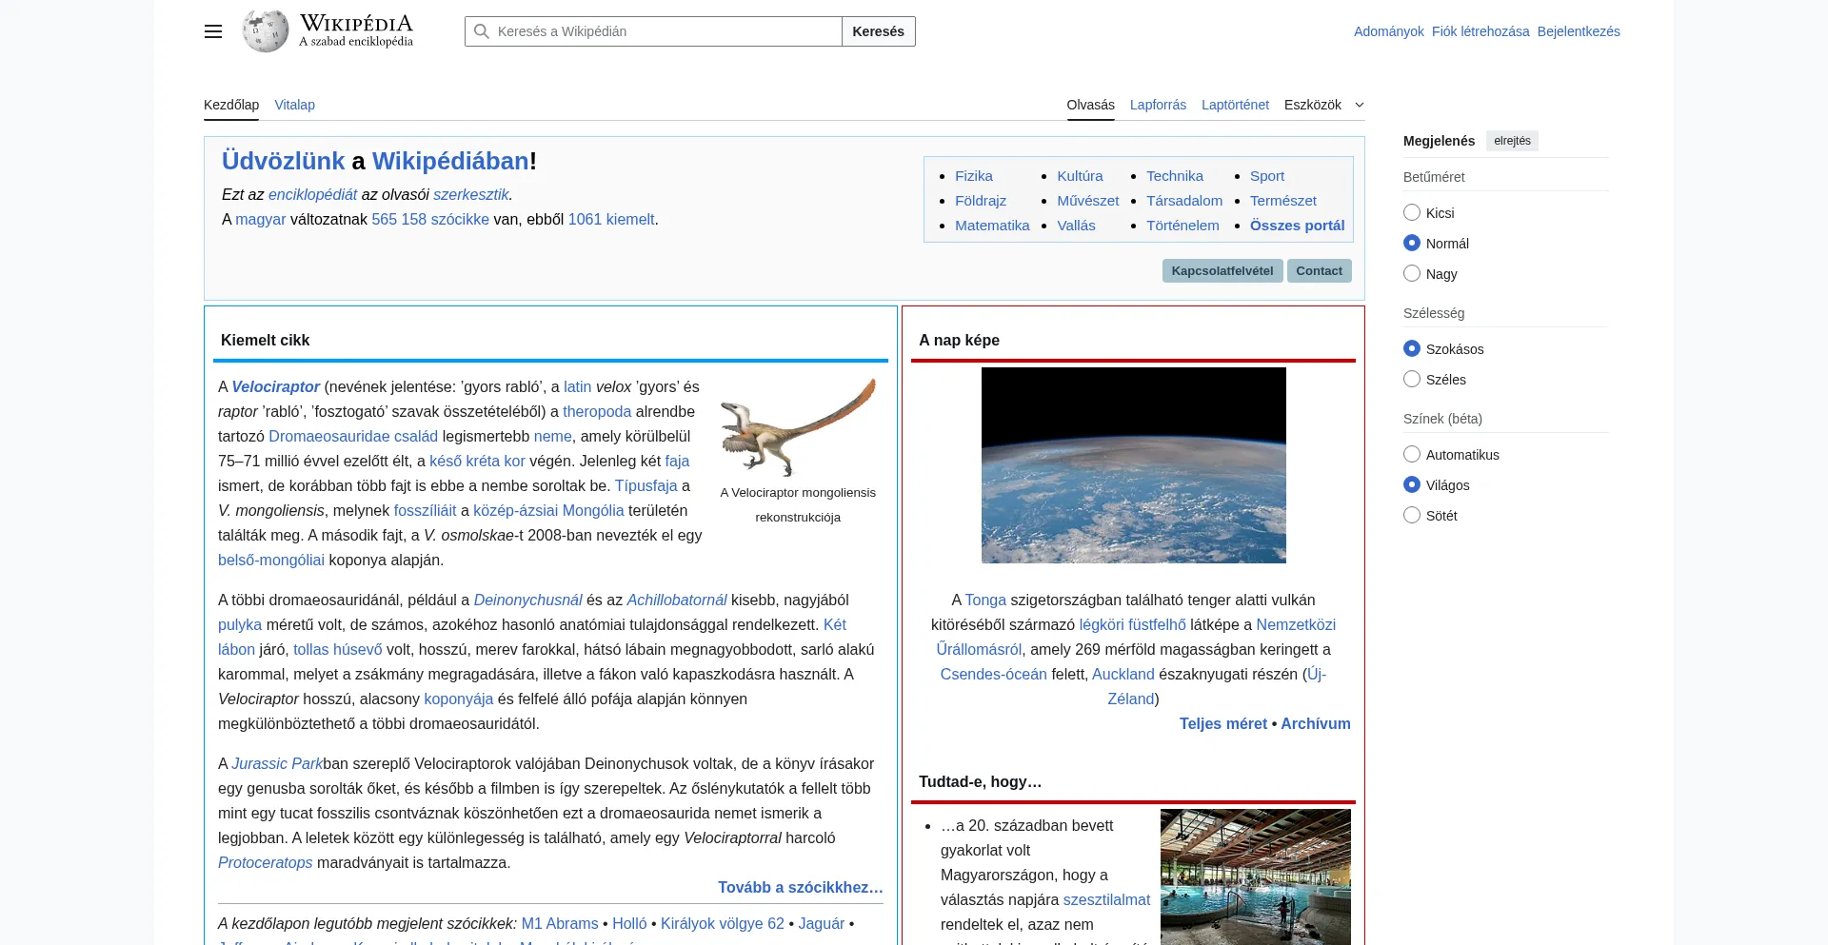
Task: Open the hamburger main menu
Action: click(212, 31)
